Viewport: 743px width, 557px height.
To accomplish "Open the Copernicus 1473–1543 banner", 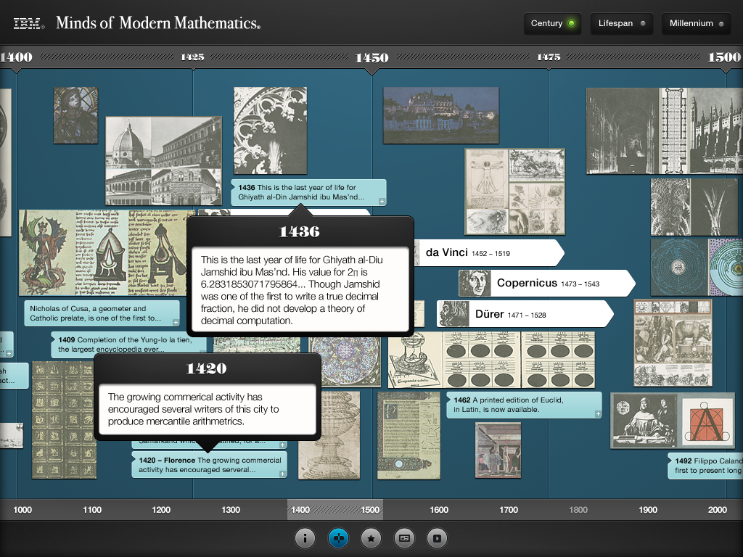I will point(546,284).
